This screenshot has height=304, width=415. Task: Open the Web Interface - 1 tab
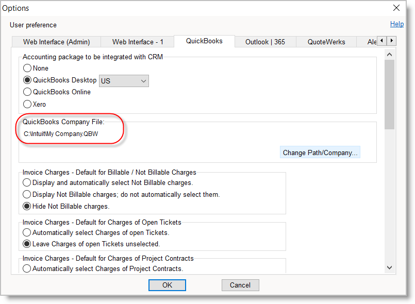coord(138,42)
